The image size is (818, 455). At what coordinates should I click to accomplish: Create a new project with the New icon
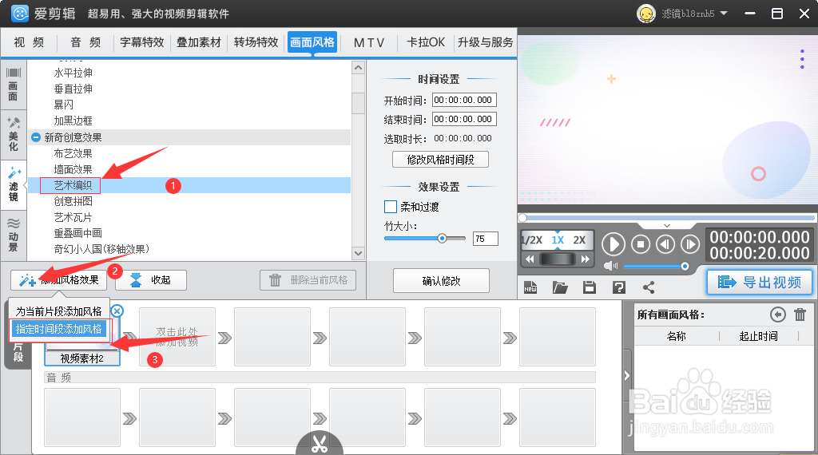tap(530, 287)
